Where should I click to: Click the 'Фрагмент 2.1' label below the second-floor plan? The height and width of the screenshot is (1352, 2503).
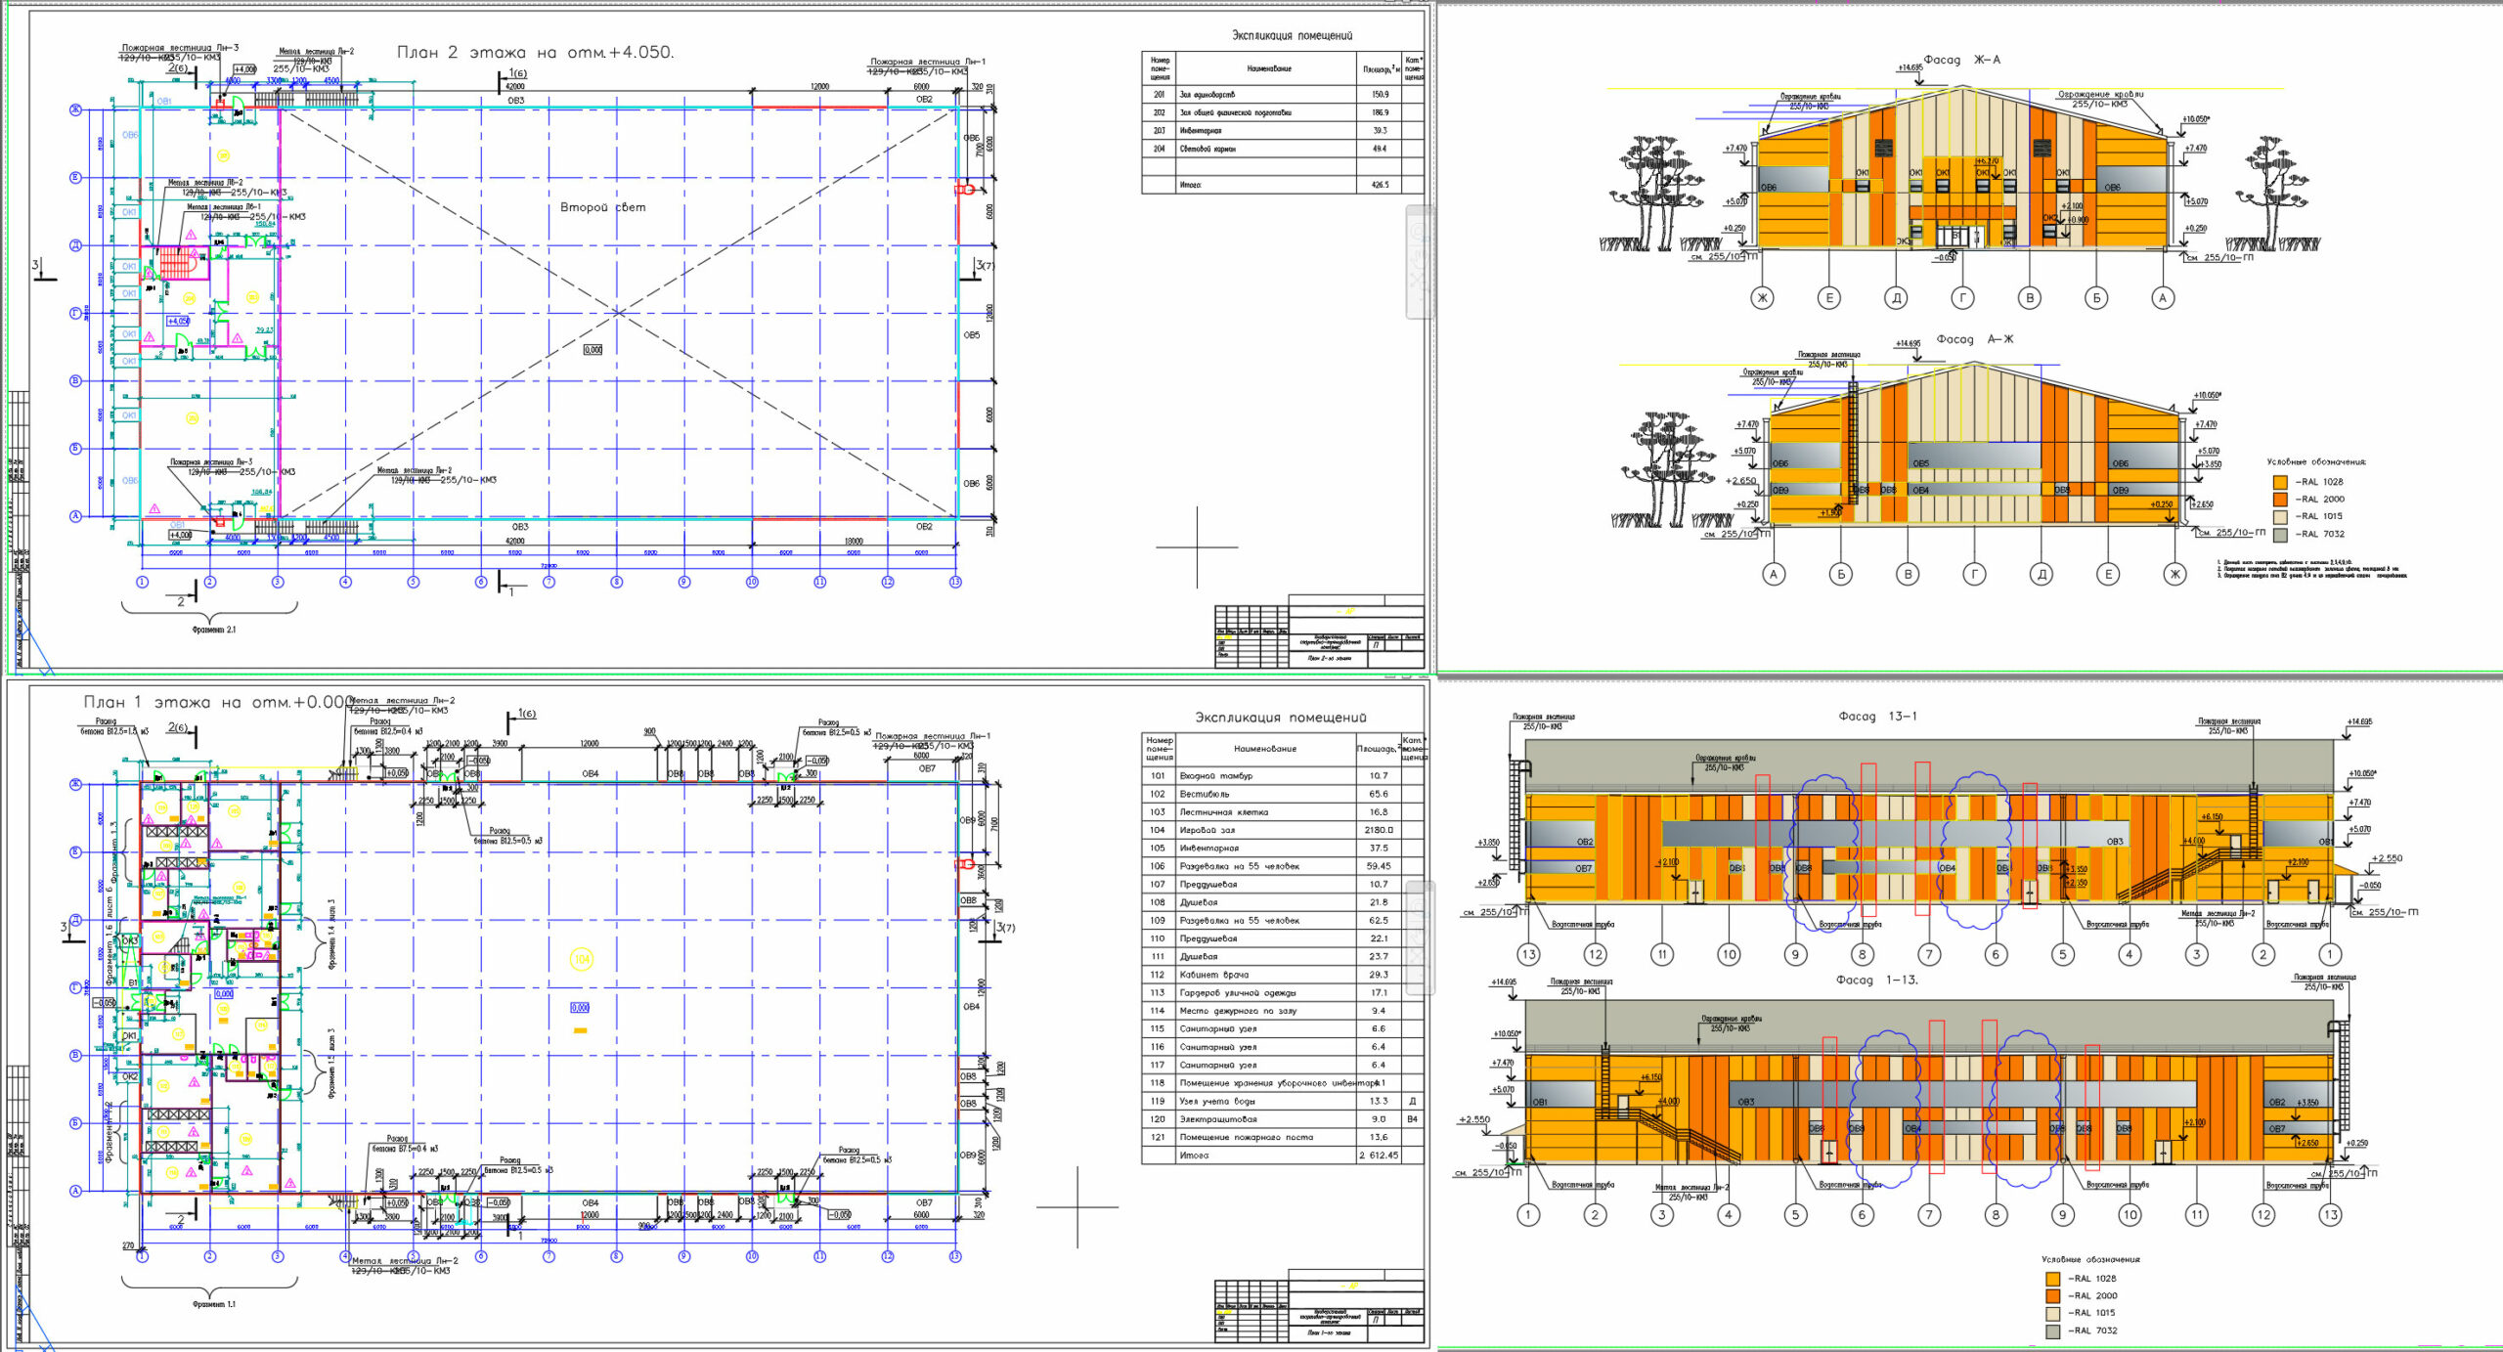click(214, 630)
